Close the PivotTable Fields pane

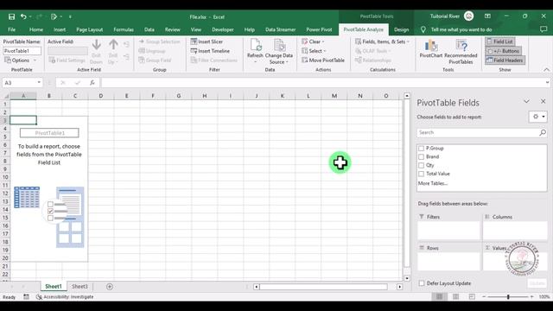pos(543,102)
